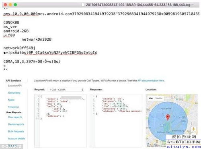Screen dimensions: 201x149
Task: Click the yellow minimize window button
Action: [x=10, y=5]
